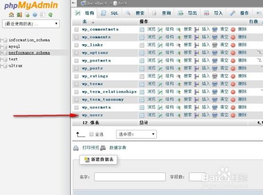
Task: Open the 选中项 with-selected dropdown
Action: click(x=136, y=134)
